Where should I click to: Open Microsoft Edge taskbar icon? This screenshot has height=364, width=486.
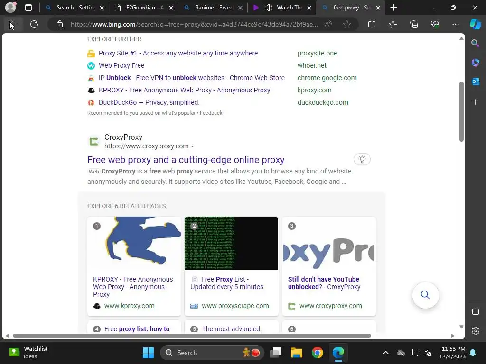[338, 353]
